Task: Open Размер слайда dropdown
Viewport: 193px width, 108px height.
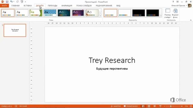Action: pyautogui.click(x=168, y=13)
